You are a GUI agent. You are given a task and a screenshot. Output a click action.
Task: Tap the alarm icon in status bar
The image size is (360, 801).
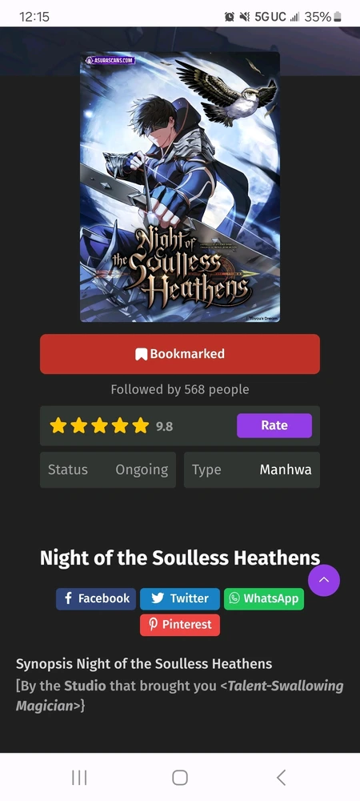pos(230,17)
